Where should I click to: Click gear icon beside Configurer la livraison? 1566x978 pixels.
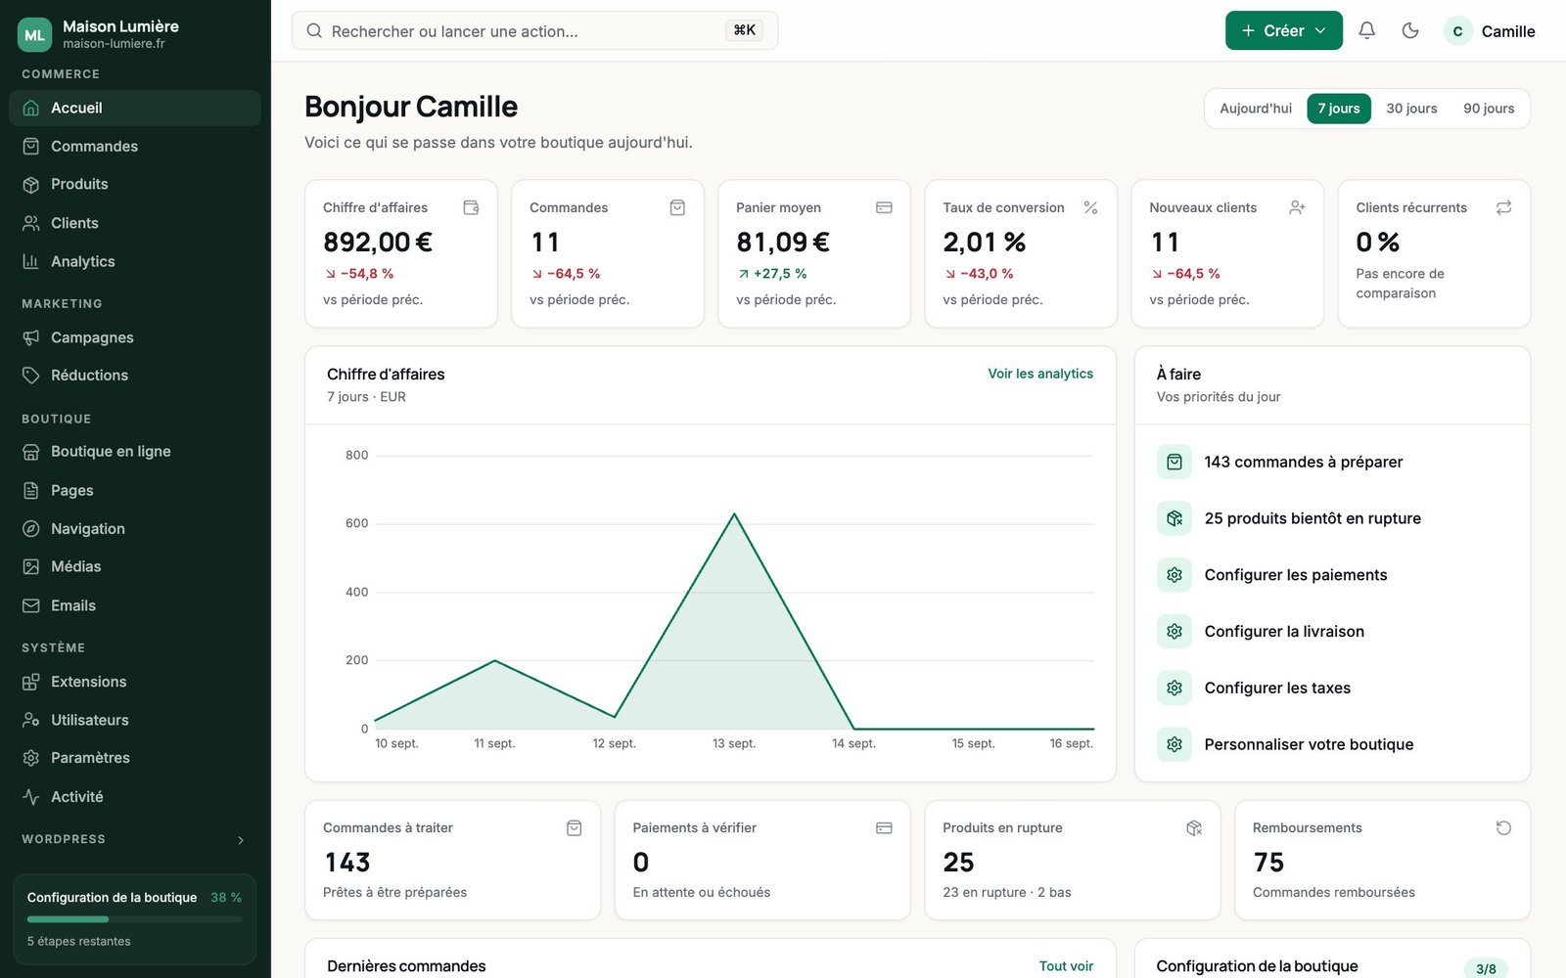pyautogui.click(x=1174, y=632)
